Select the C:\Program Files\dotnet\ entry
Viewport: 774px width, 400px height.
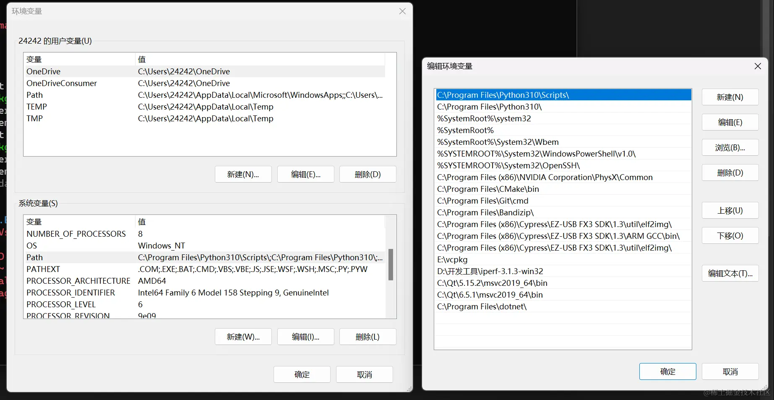click(x=563, y=306)
